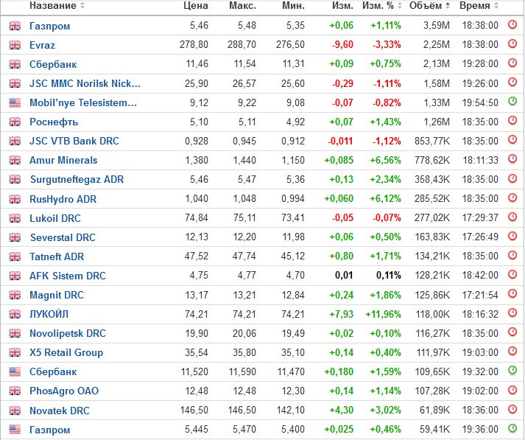
Task: Click the UK flag next to JSC VTB Bank DRC
Action: coord(15,141)
